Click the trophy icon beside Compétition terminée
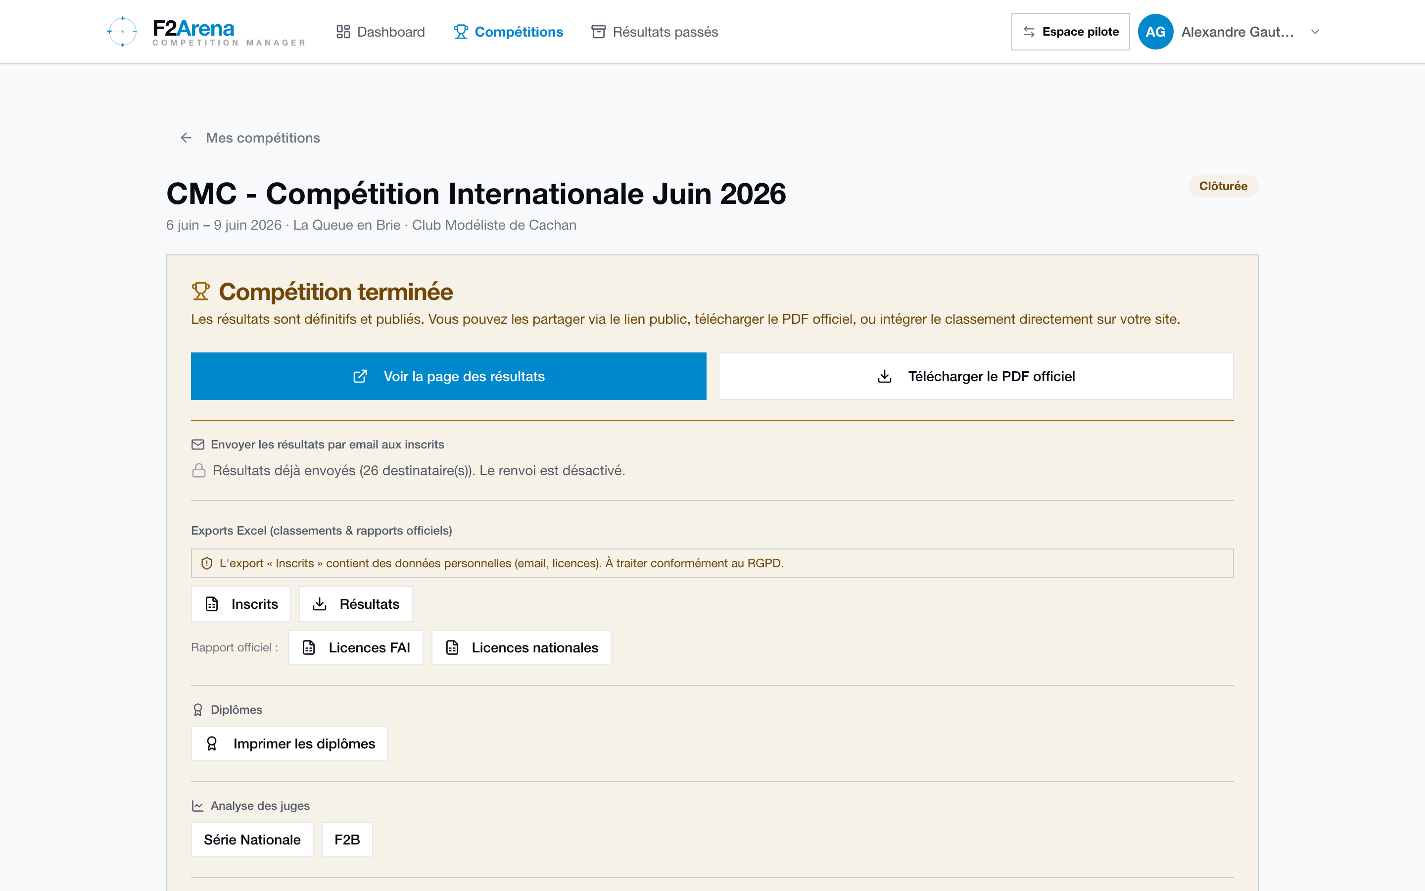This screenshot has height=891, width=1425. [201, 292]
